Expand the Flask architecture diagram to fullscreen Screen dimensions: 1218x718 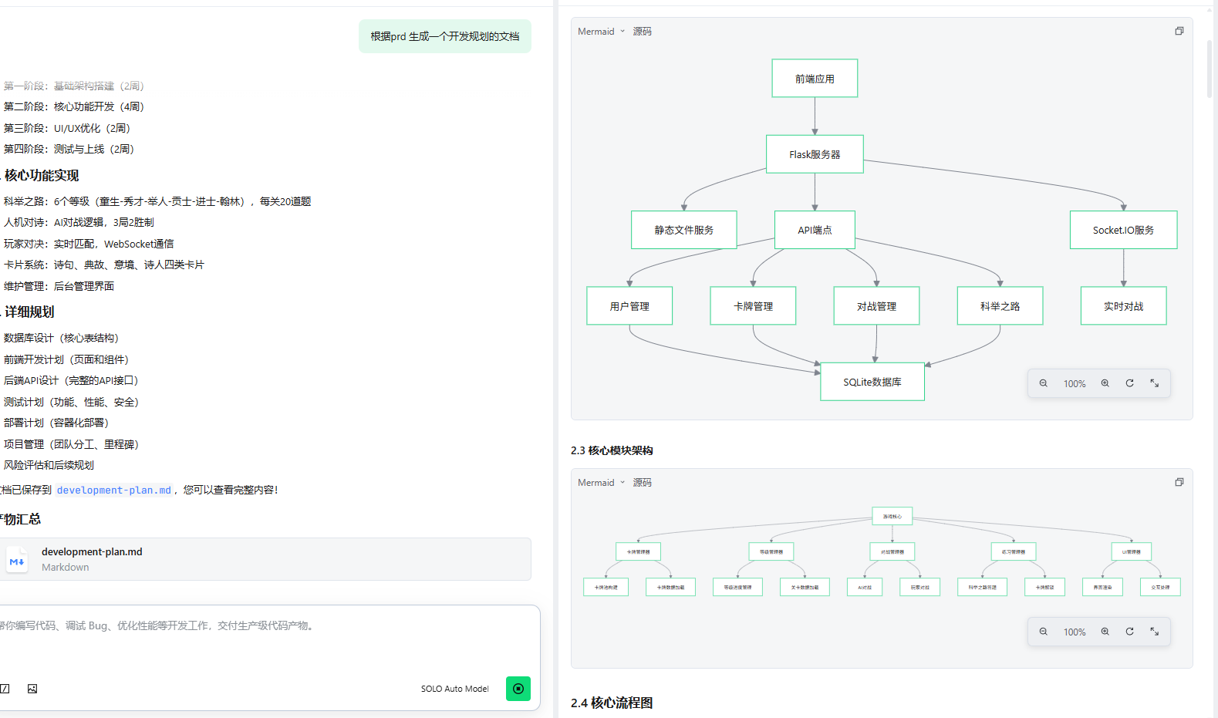tap(1154, 383)
